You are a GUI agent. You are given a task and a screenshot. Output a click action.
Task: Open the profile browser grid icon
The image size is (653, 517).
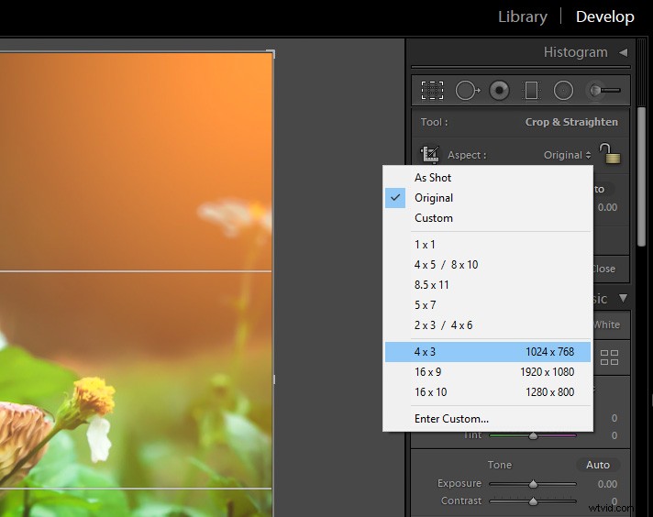coord(609,357)
